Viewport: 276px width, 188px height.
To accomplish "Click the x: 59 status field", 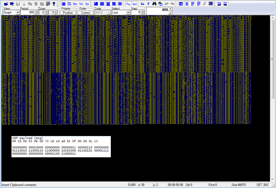I will pos(145,185).
